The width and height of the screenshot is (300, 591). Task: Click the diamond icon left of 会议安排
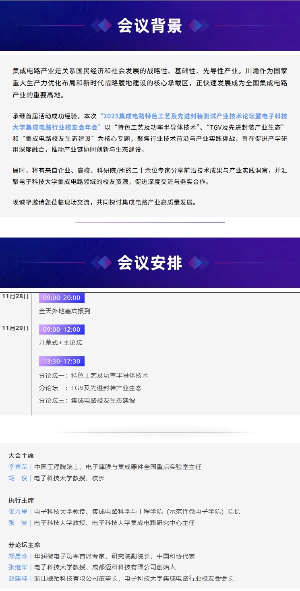pyautogui.click(x=101, y=263)
